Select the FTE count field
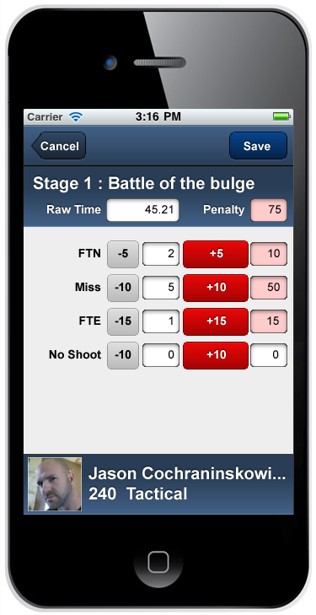The image size is (316, 615). coord(161,321)
